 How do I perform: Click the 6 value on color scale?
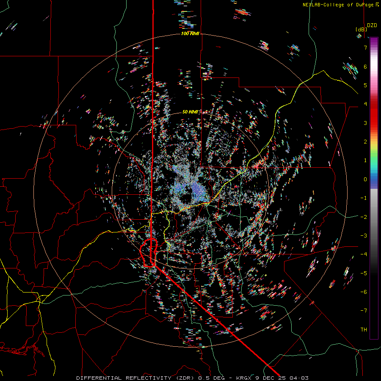click(365, 66)
